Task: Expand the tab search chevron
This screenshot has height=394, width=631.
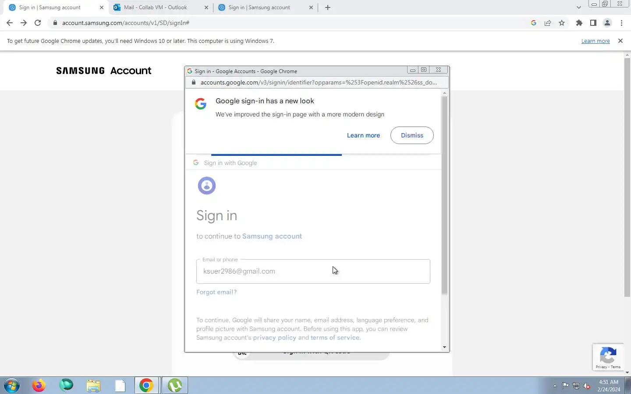Action: (578, 7)
